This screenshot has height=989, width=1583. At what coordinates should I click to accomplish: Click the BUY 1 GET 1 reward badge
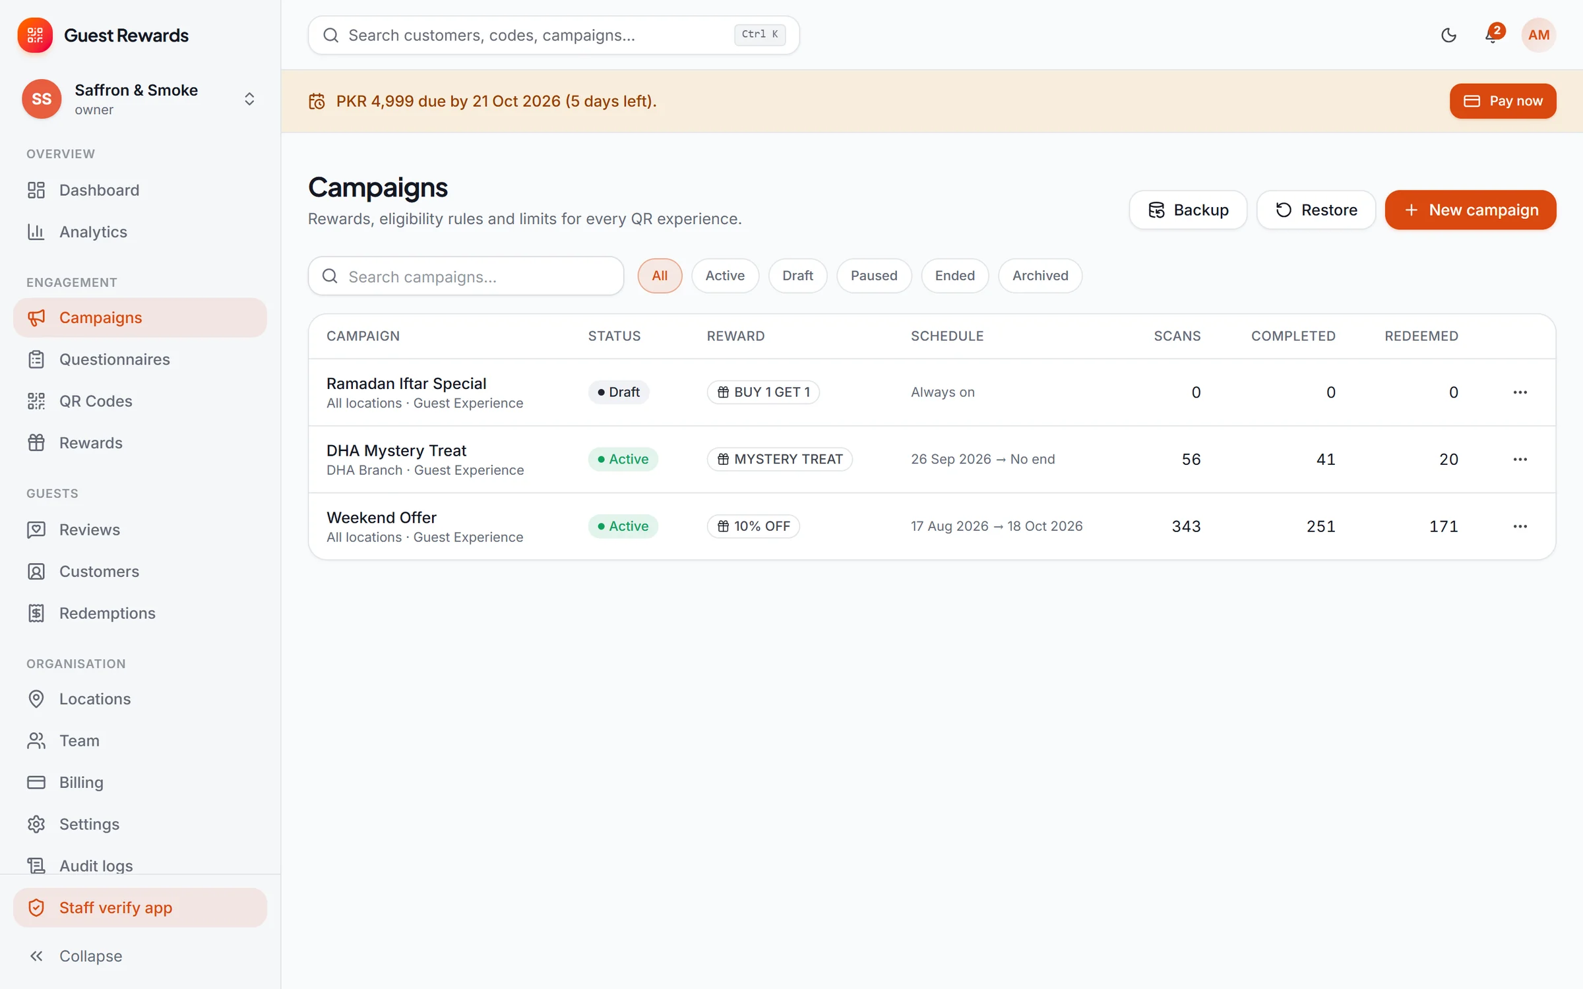(763, 392)
